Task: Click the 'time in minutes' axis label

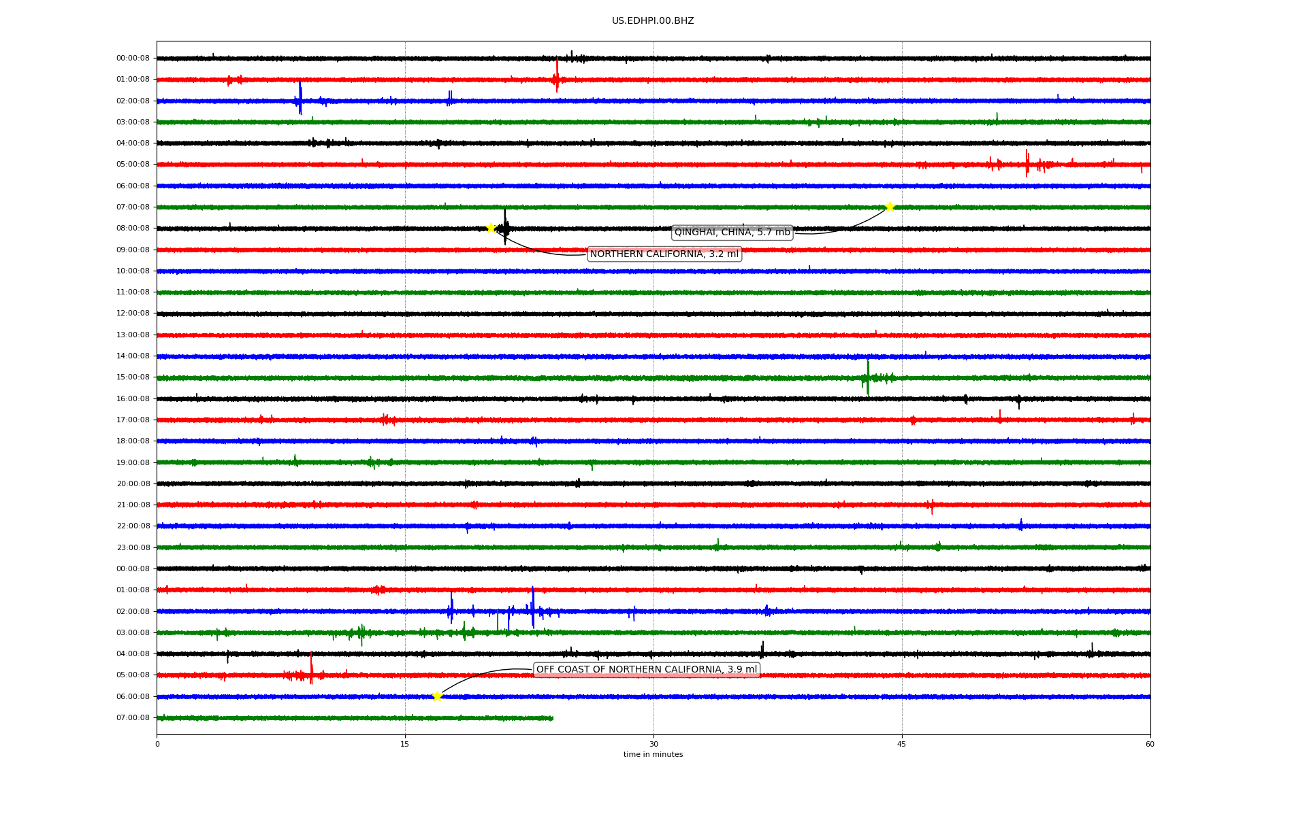Action: coord(653,755)
